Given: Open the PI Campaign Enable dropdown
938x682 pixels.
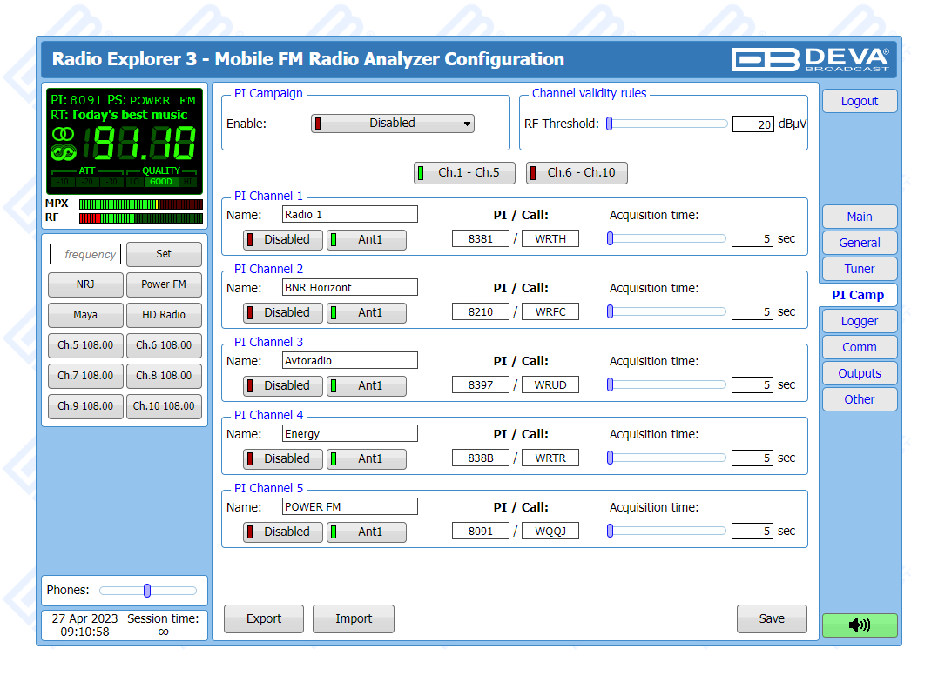Looking at the screenshot, I should pyautogui.click(x=392, y=124).
